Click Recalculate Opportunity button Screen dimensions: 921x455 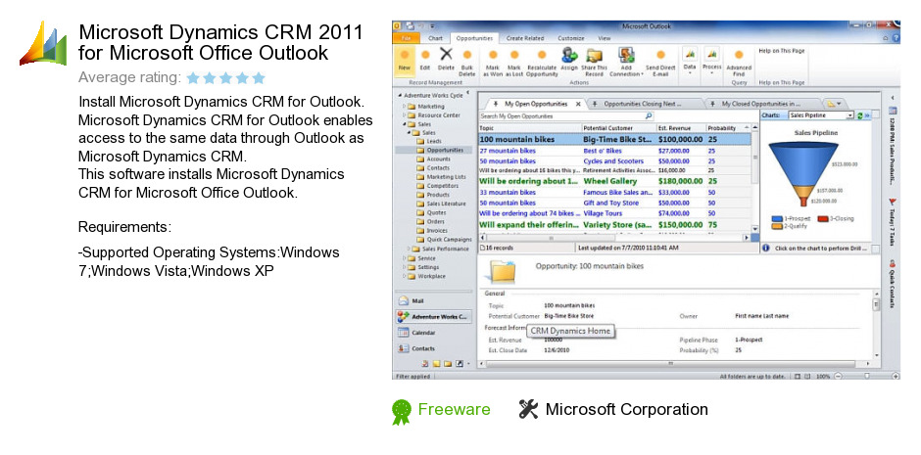tap(542, 63)
